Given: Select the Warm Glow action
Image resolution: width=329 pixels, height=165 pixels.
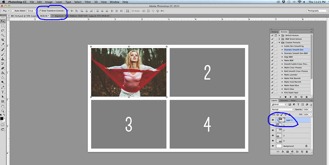Looking at the screenshot, I should pos(289,89).
